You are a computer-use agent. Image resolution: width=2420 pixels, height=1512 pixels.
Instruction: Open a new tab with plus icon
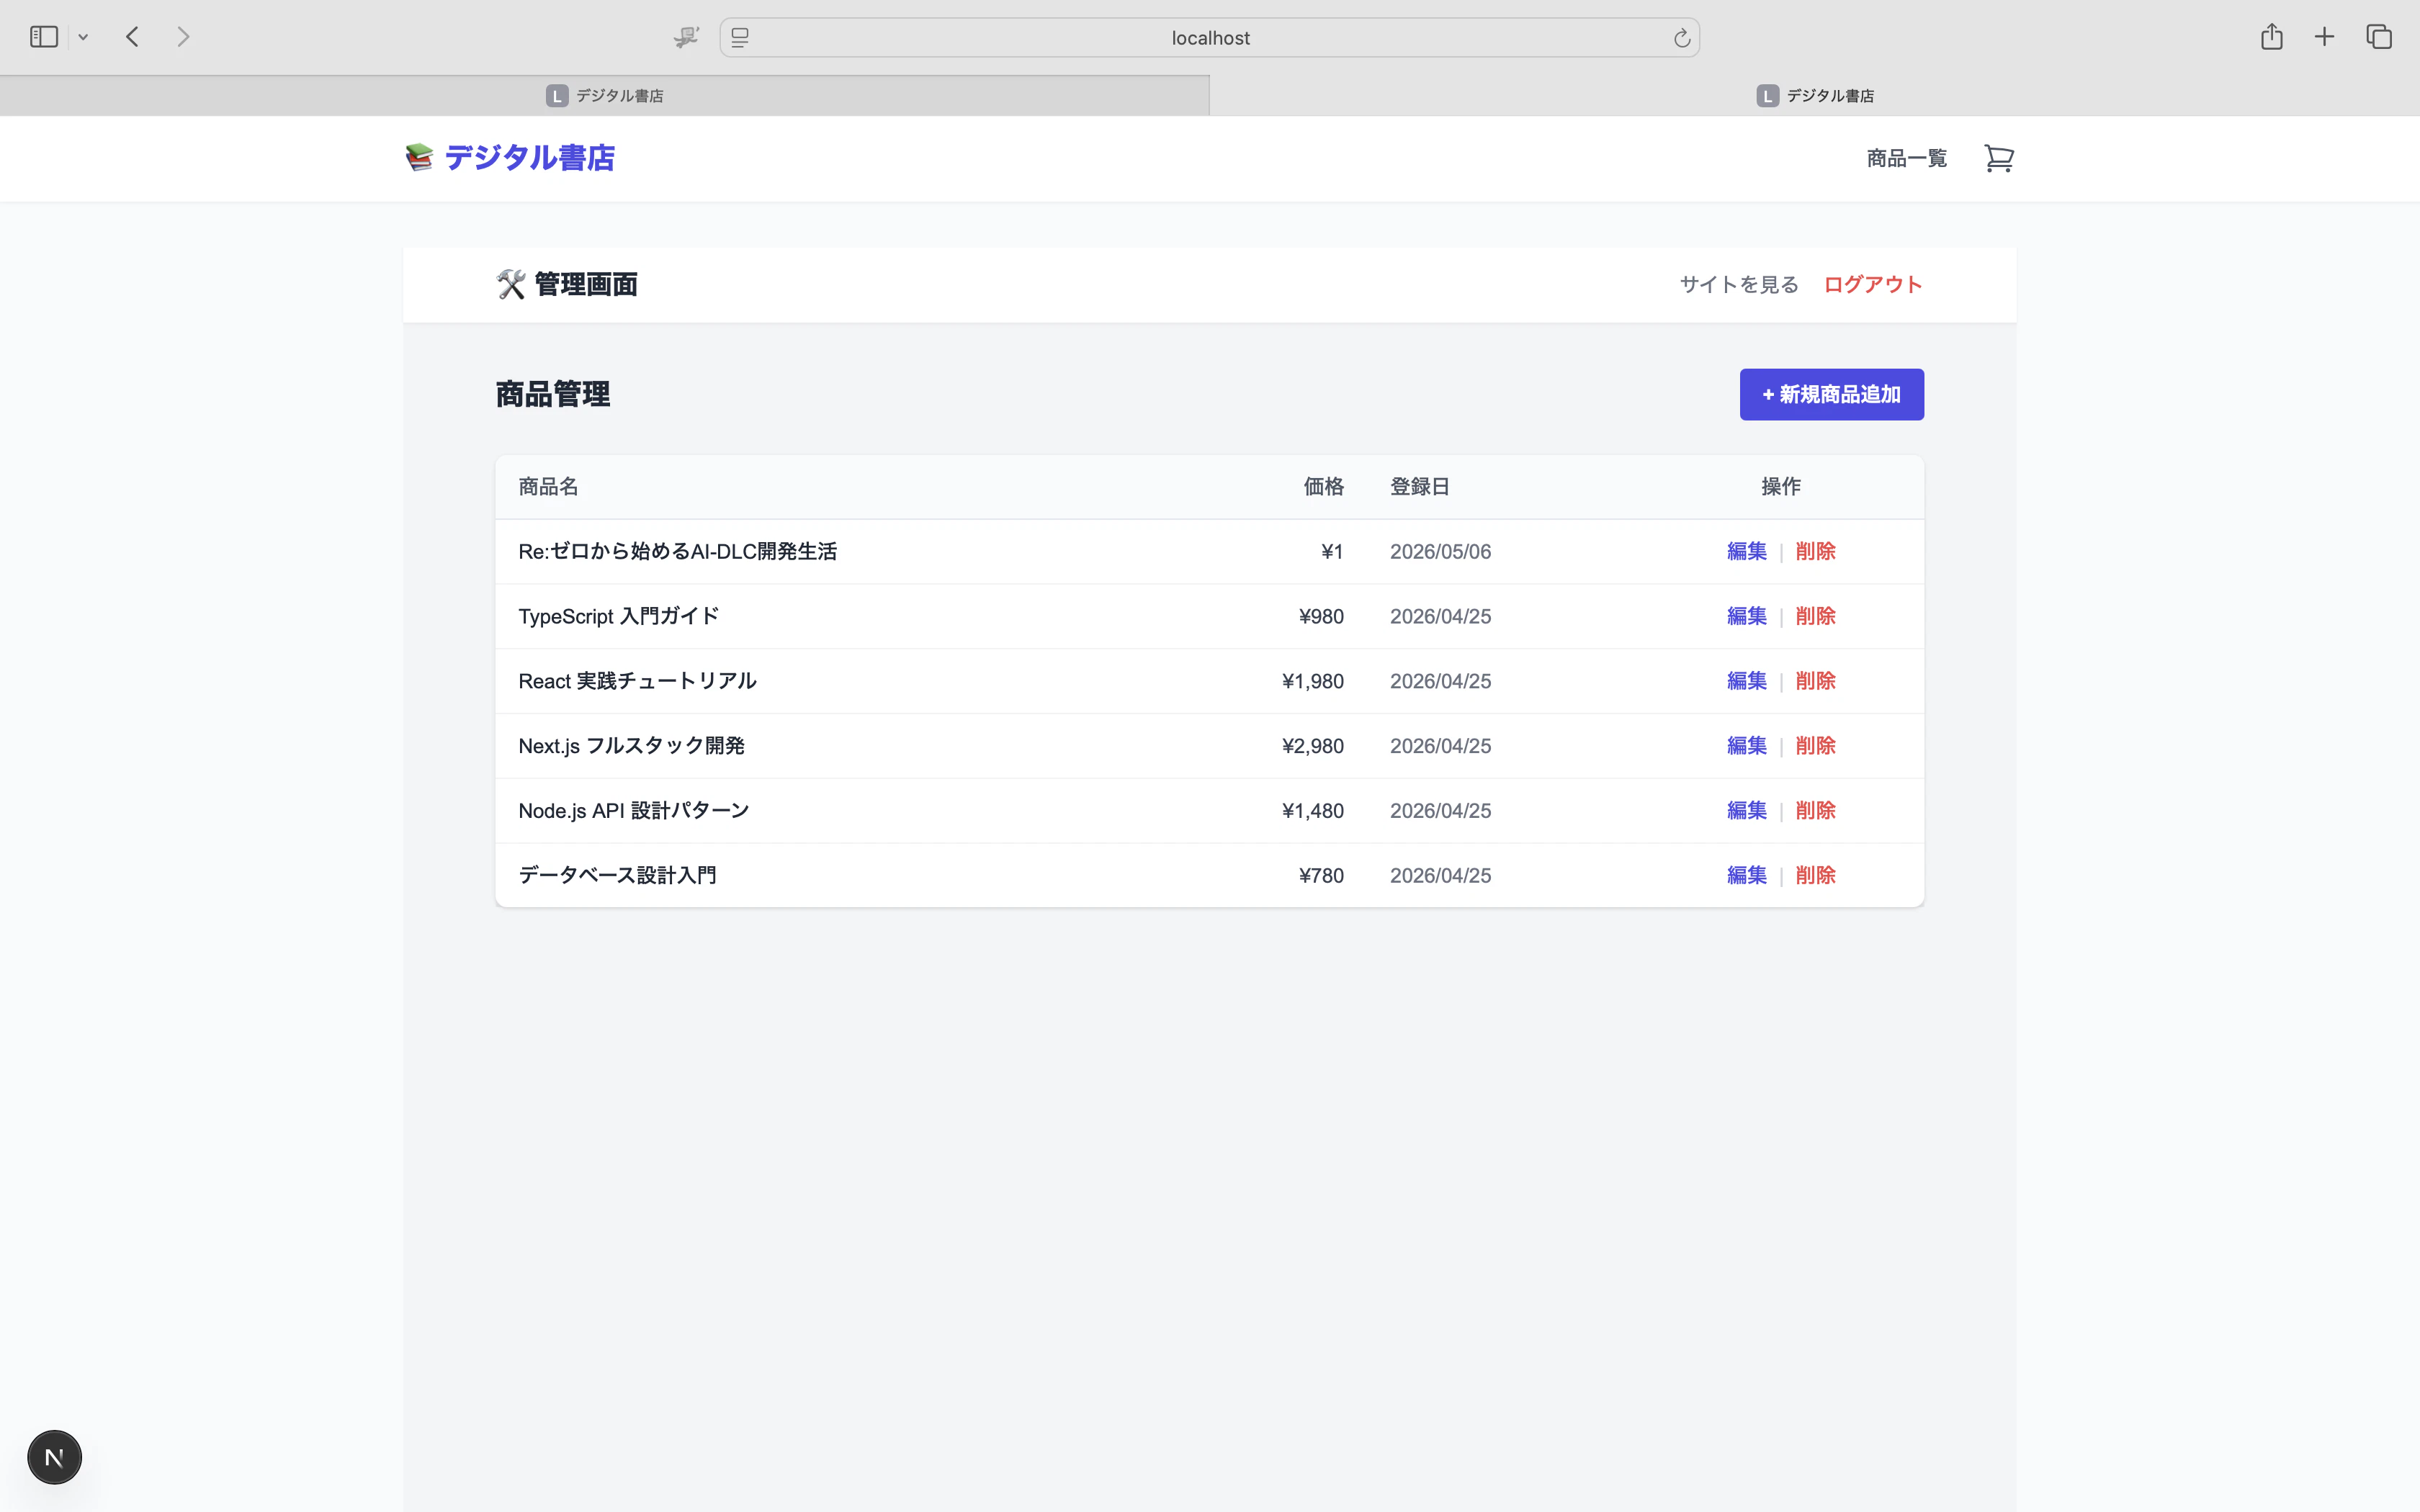click(x=2324, y=37)
